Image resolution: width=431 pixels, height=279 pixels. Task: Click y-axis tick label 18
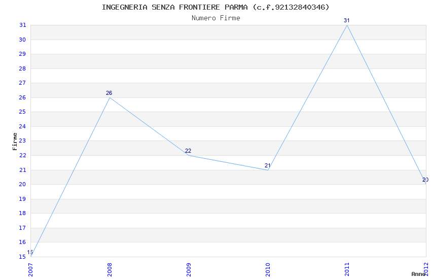pos(22,213)
